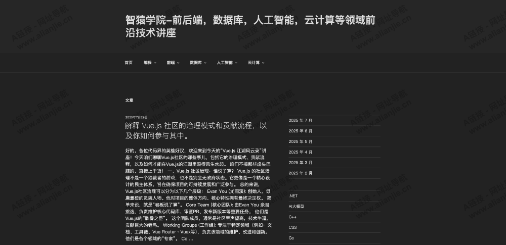The width and height of the screenshot is (506, 245).
Task: Open the article dated 2025年7月29日
Action: click(x=137, y=117)
